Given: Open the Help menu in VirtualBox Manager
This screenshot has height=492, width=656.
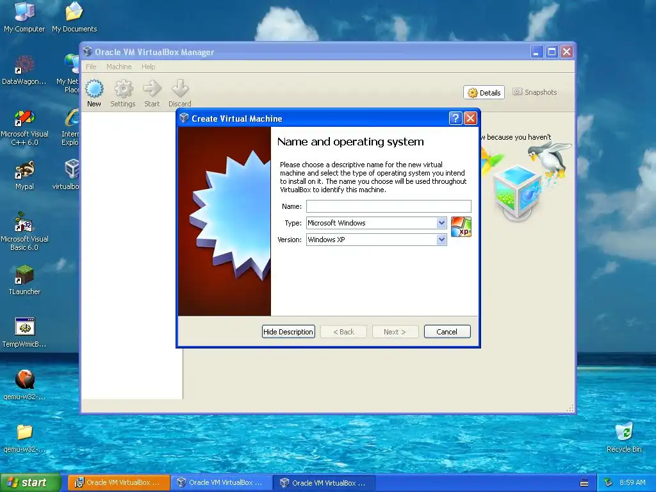Looking at the screenshot, I should [148, 67].
